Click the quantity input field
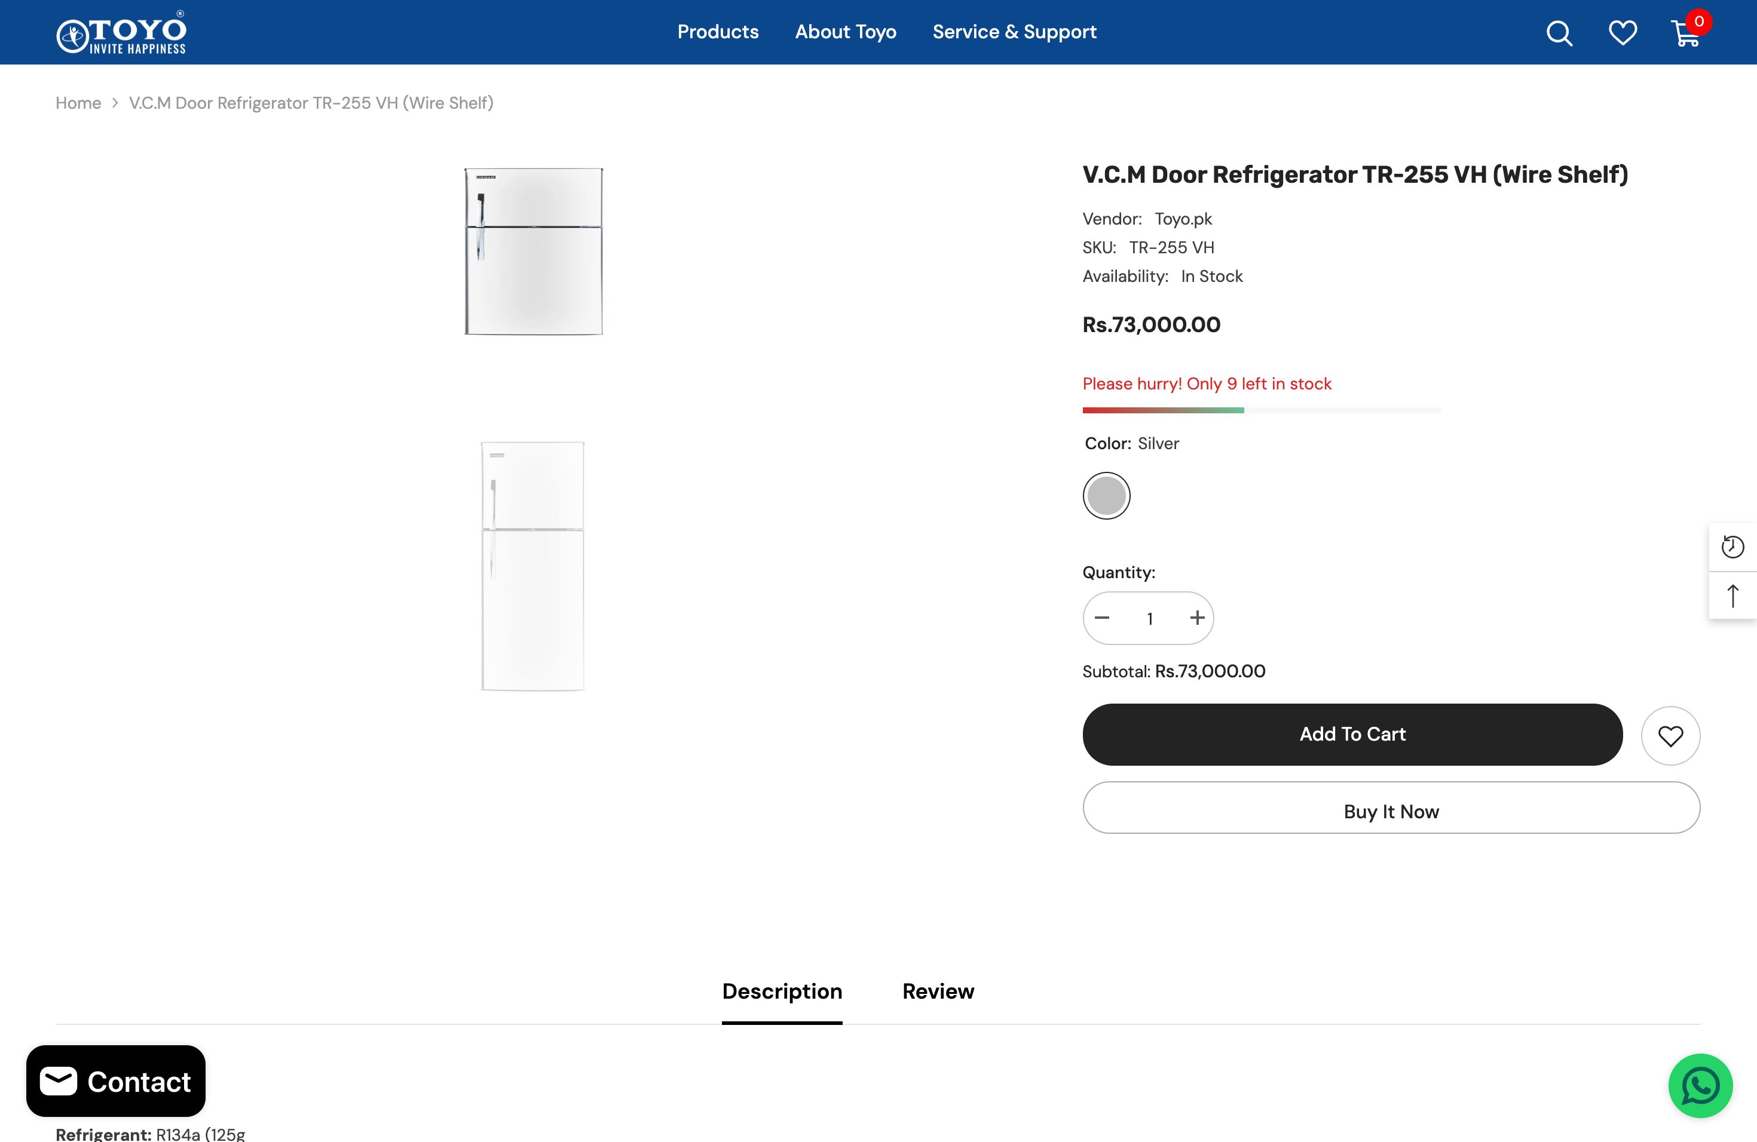1757x1142 pixels. pyautogui.click(x=1149, y=619)
